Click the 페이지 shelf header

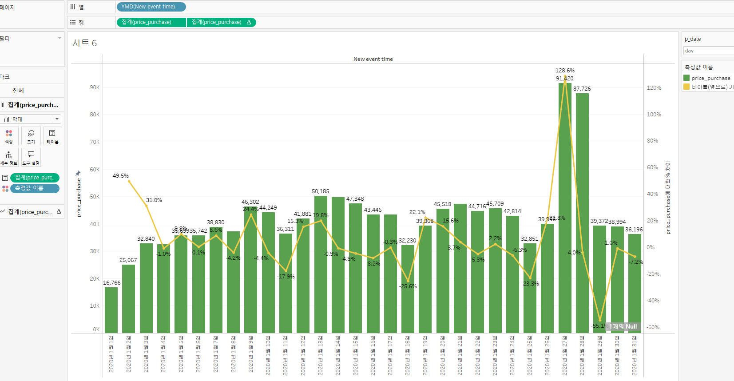coord(7,8)
